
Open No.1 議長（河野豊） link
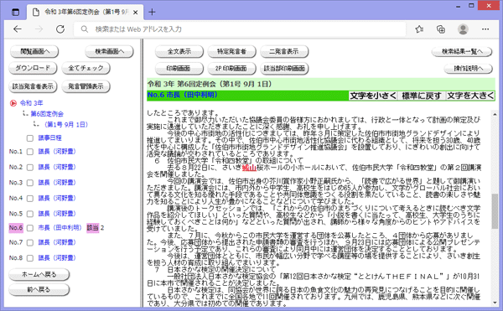tap(57, 152)
